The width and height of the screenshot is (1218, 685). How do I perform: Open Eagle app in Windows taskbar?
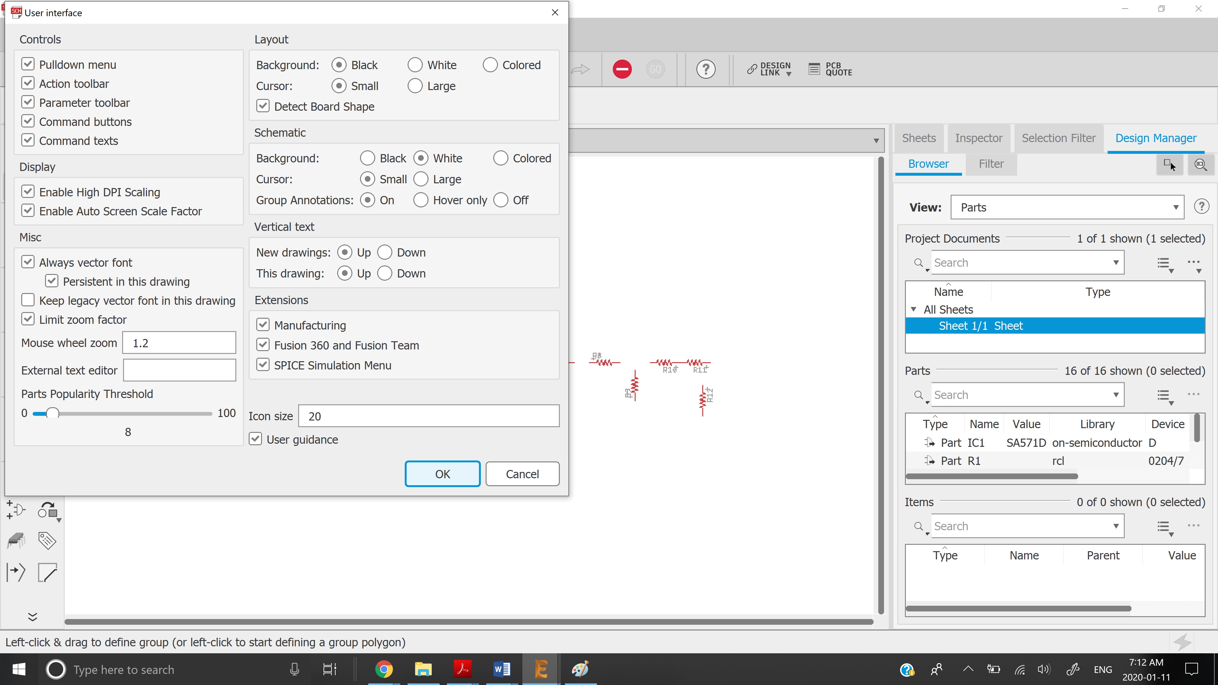click(x=540, y=669)
